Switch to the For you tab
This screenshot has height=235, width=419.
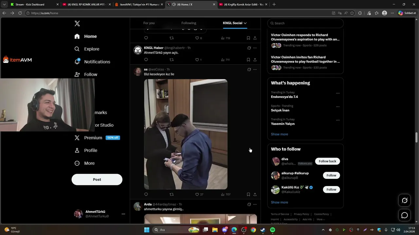tap(149, 23)
